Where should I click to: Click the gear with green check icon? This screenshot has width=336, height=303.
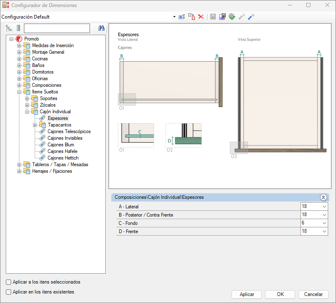pyautogui.click(x=232, y=17)
